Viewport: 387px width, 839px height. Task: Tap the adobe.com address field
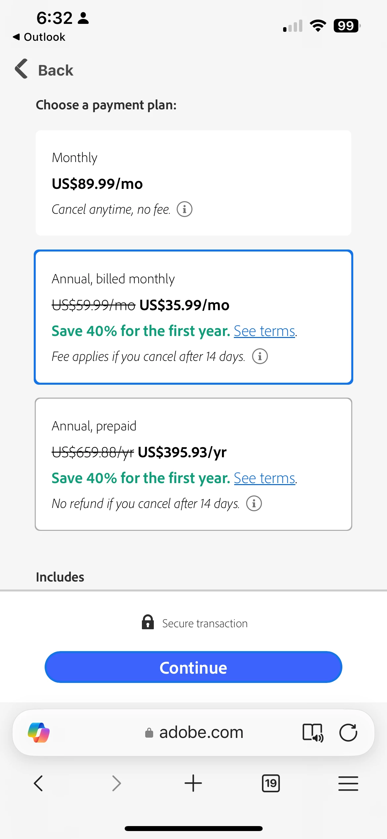pyautogui.click(x=201, y=732)
